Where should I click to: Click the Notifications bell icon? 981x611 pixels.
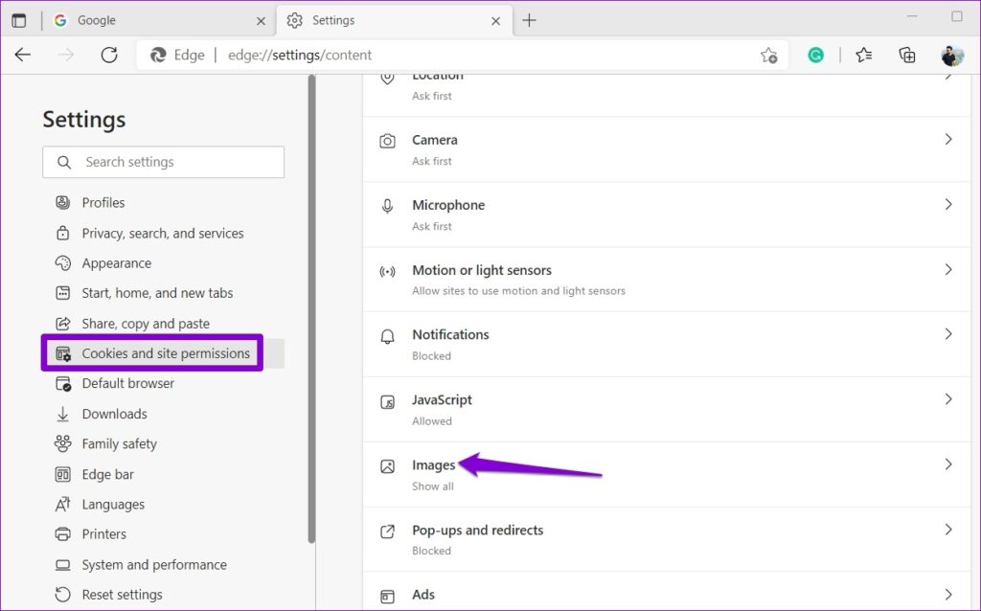tap(387, 334)
